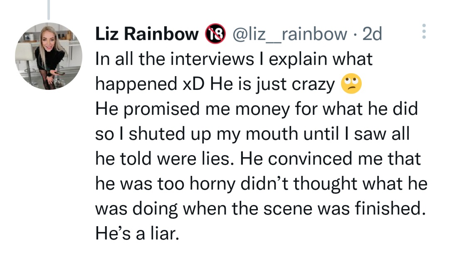The width and height of the screenshot is (449, 259).
Task: Open the tweet's three-dot more options menu
Action: point(424,31)
